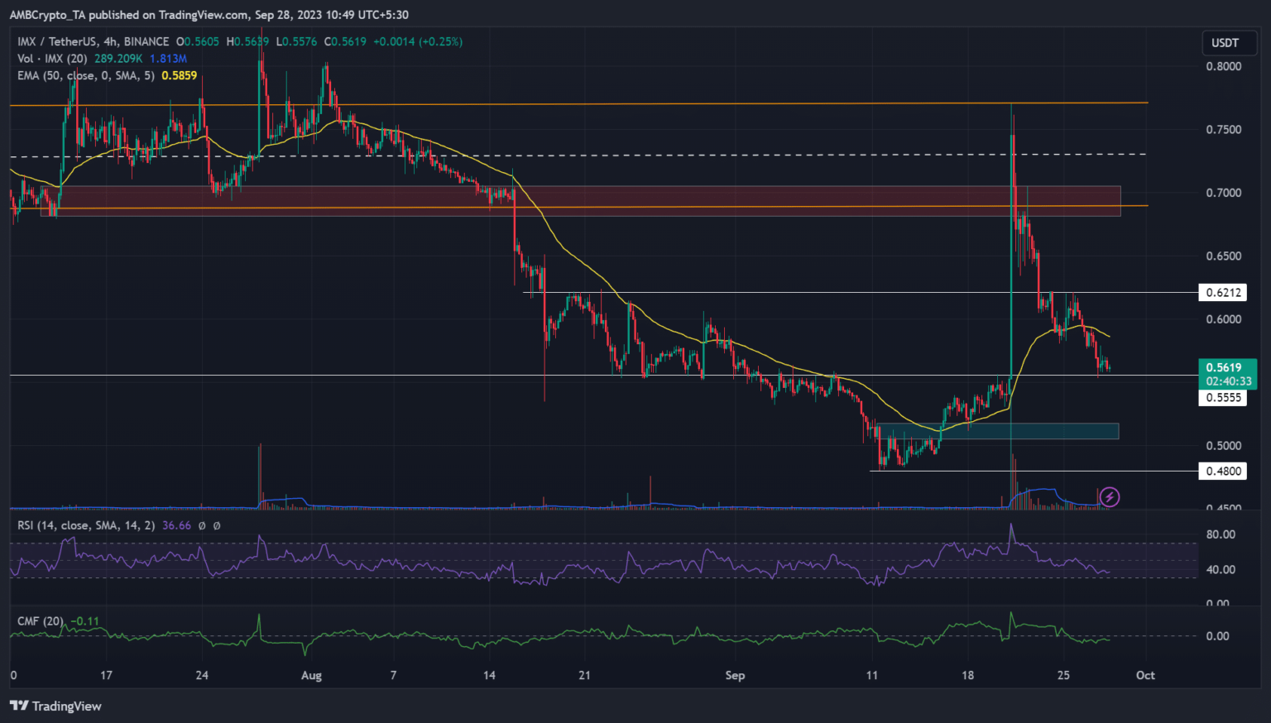Select the CMF (20) indicator legend
This screenshot has height=723, width=1271.
click(41, 621)
